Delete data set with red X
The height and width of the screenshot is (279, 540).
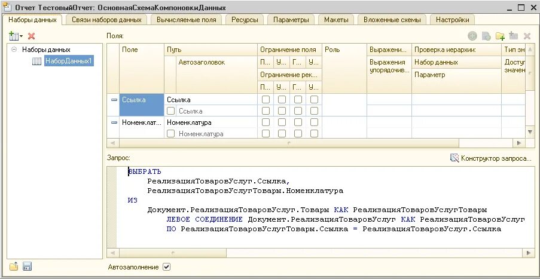[x=31, y=36]
